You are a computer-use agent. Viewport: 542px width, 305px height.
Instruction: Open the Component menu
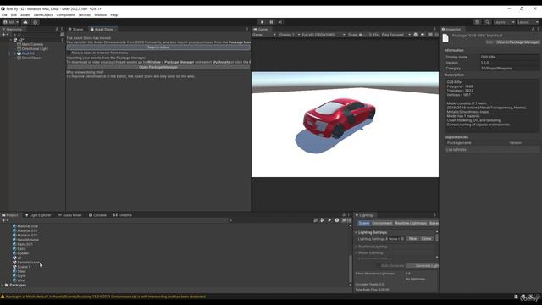tap(65, 15)
